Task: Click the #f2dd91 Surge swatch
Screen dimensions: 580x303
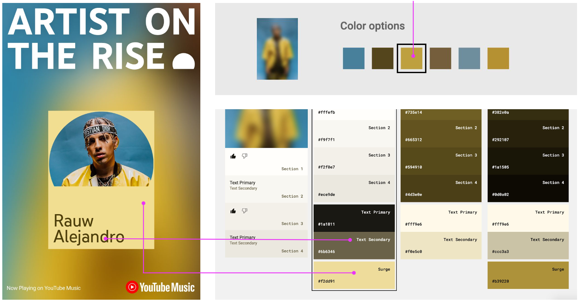Action: tap(354, 275)
